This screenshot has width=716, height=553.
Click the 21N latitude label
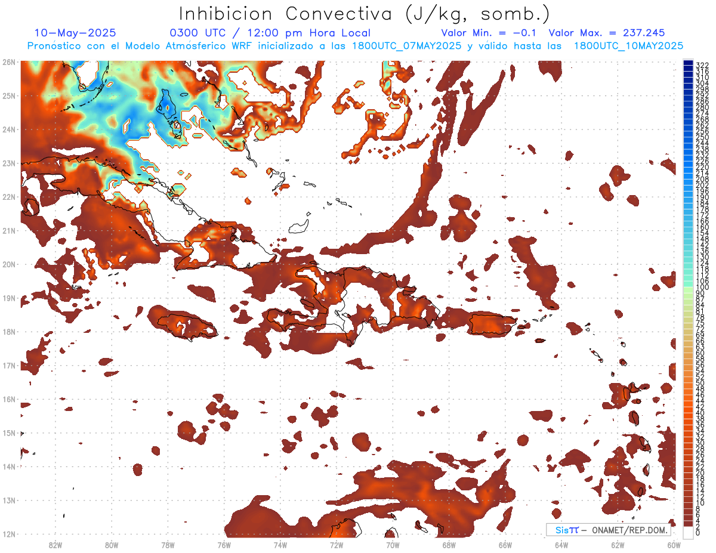[x=8, y=230]
